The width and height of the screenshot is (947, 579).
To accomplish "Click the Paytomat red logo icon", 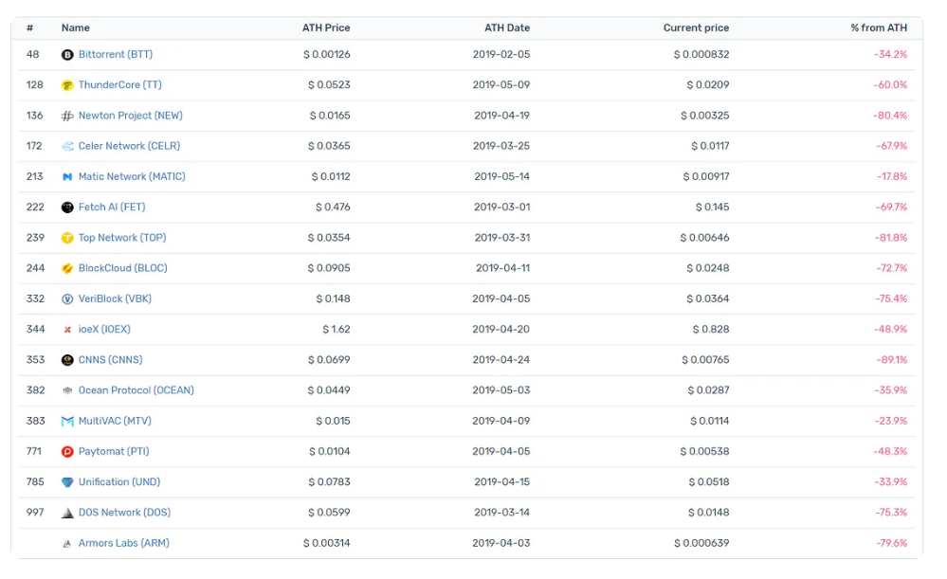I will tap(67, 452).
